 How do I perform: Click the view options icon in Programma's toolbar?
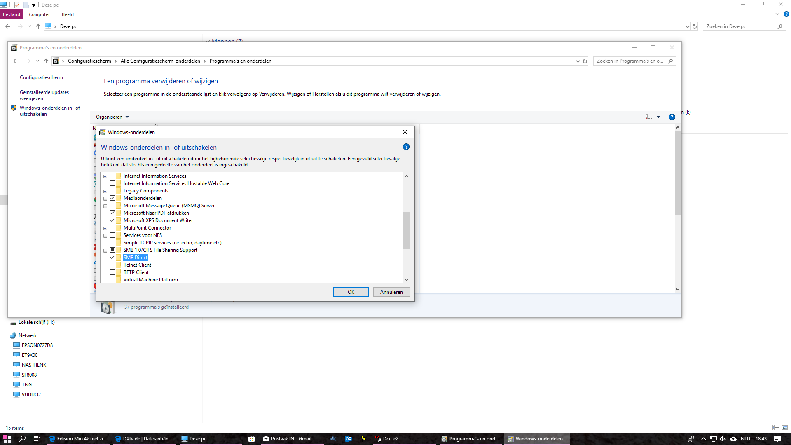[x=649, y=117]
